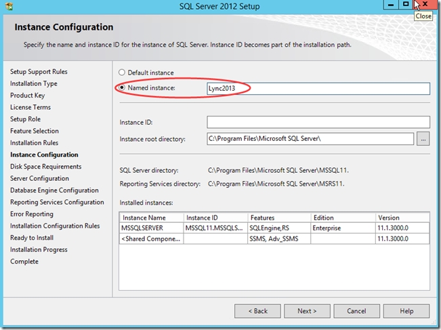Minimize the SQL Server 2012 Setup window
Viewport: 441px width, 330px height.
pyautogui.click(x=391, y=5)
